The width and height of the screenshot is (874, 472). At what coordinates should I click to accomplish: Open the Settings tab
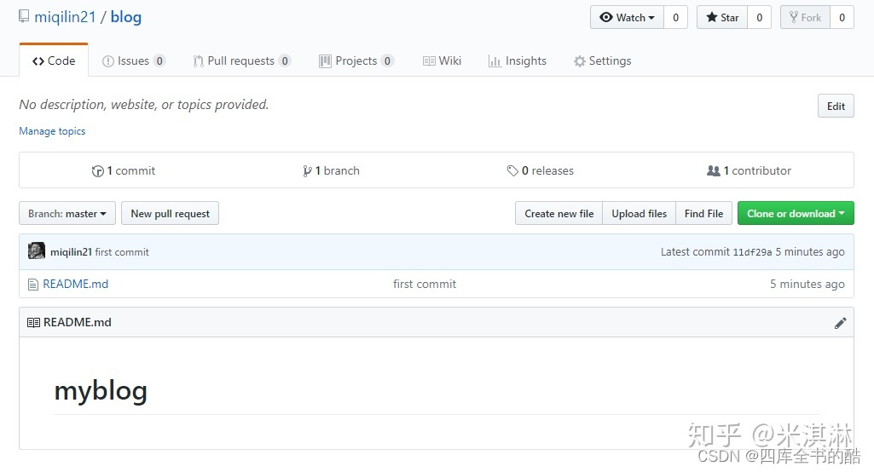click(603, 60)
